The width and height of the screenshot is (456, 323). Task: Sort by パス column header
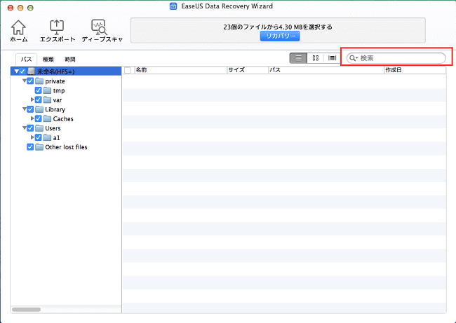tap(326, 70)
